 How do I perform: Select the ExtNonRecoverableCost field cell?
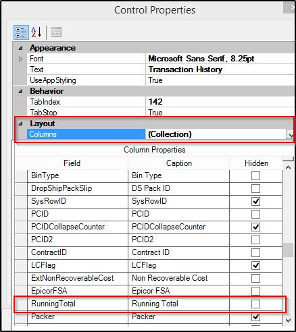78,278
